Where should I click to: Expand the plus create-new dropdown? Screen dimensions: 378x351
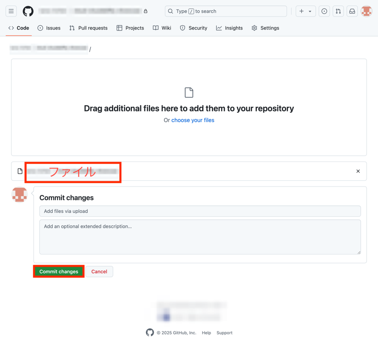coord(305,11)
